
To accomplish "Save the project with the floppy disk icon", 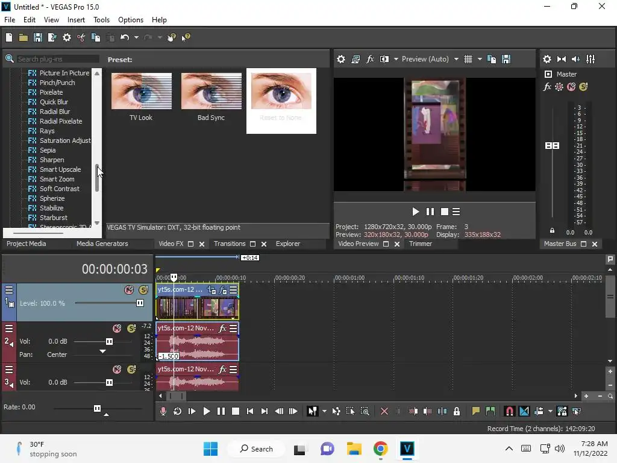I will pos(38,37).
